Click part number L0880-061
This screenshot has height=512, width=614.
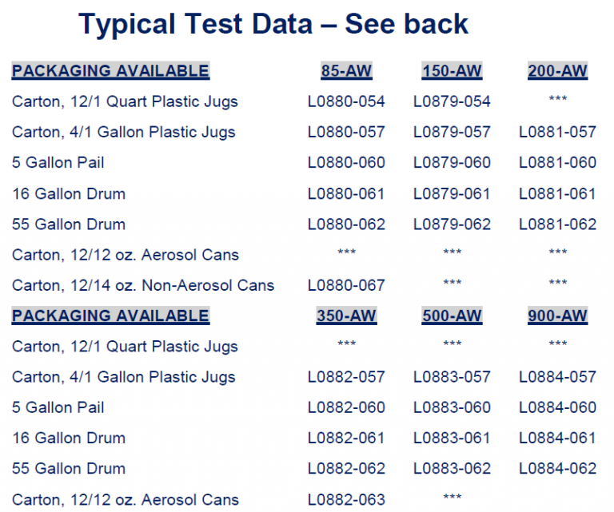pyautogui.click(x=346, y=193)
